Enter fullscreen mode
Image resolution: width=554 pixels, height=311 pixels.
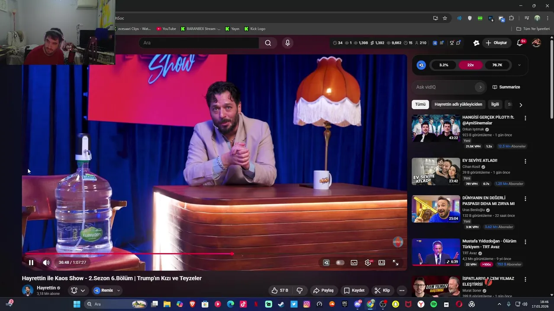pyautogui.click(x=396, y=263)
